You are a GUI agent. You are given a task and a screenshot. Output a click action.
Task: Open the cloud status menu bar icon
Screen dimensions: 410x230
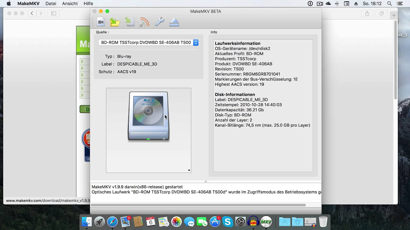[328, 4]
